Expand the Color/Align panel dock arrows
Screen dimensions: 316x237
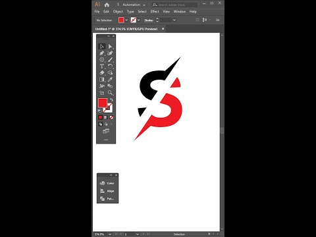[111, 175]
